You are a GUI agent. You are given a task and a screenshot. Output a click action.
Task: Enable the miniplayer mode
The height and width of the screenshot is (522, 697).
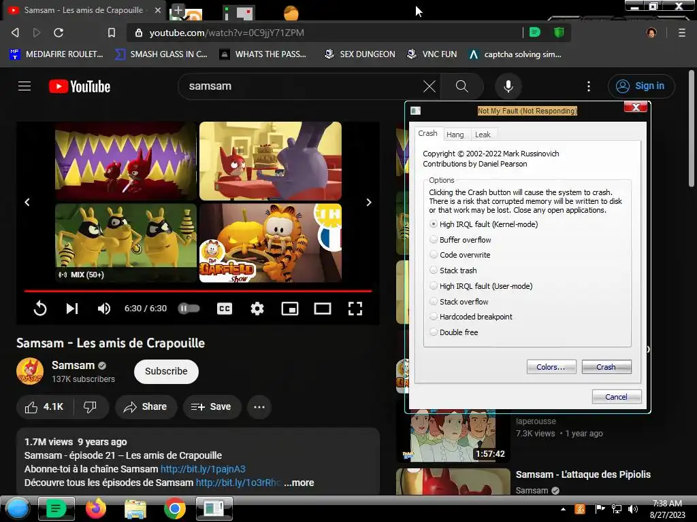(x=290, y=308)
